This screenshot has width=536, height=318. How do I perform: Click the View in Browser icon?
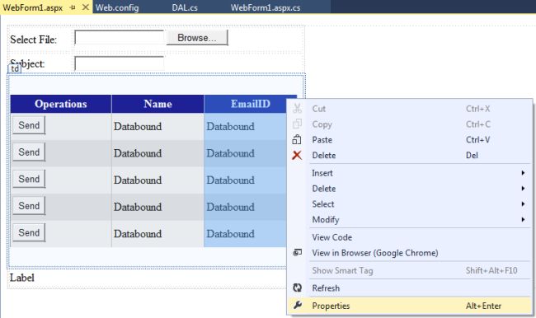click(x=297, y=253)
